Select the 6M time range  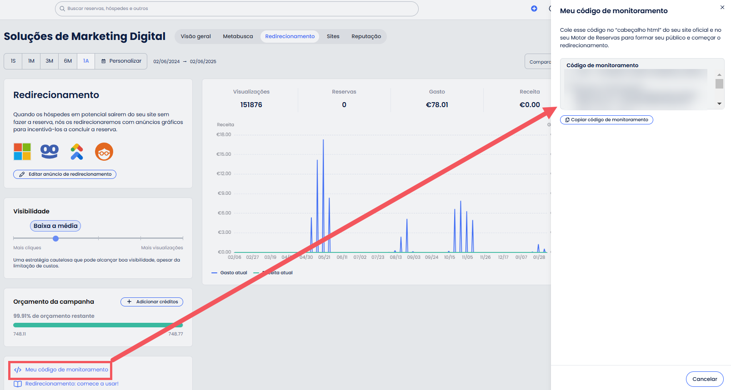[x=68, y=61]
